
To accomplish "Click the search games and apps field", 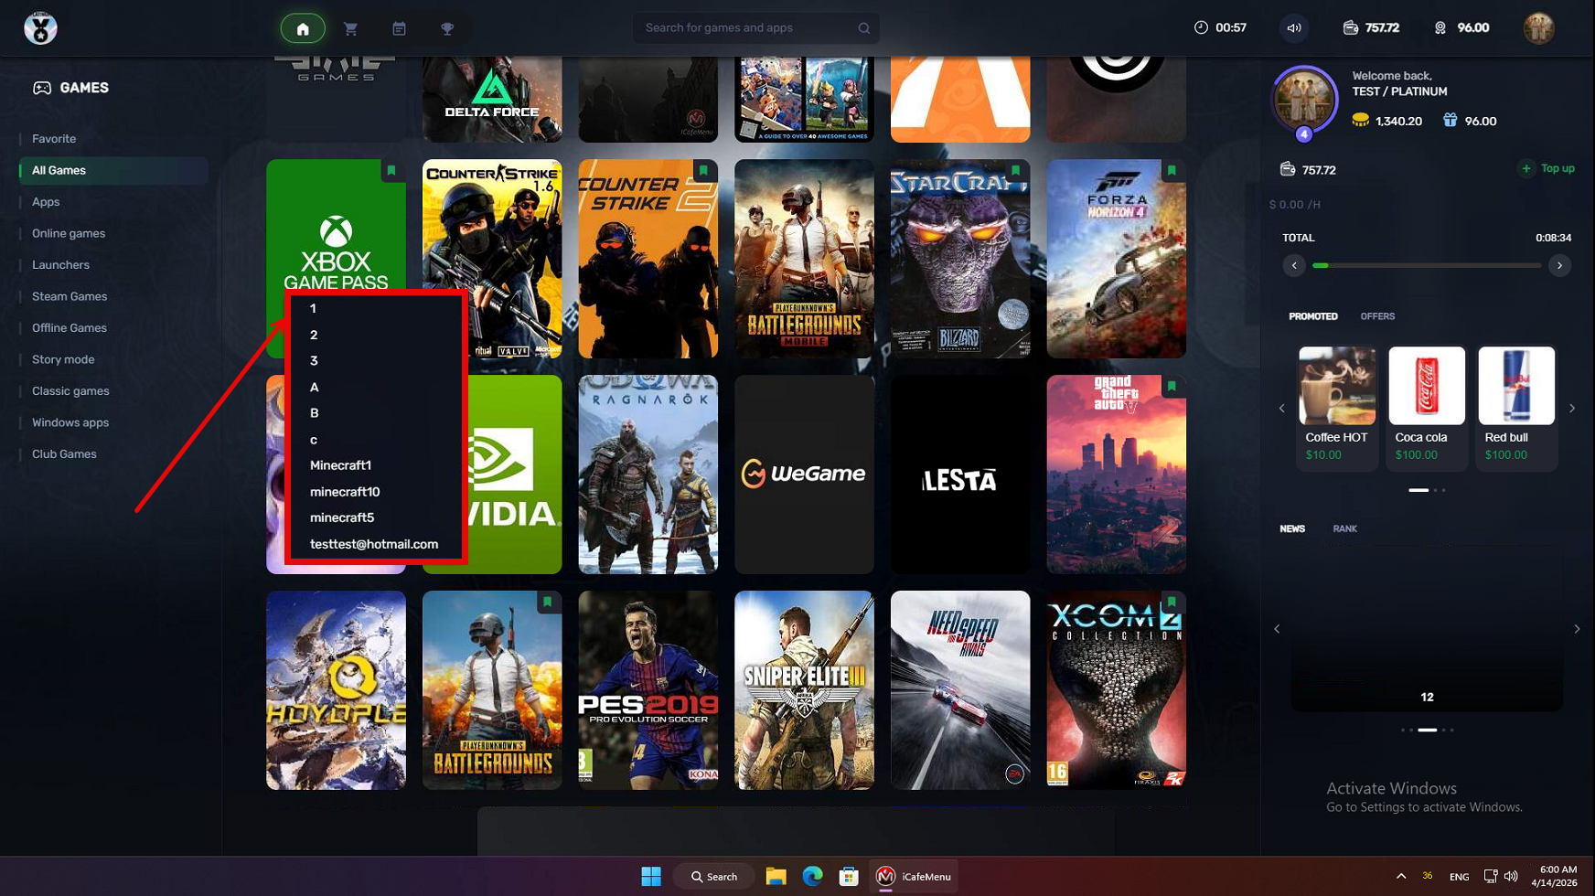I will pos(745,28).
